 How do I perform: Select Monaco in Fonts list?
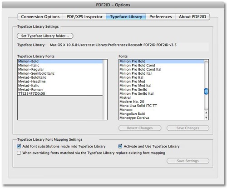click(x=162, y=110)
